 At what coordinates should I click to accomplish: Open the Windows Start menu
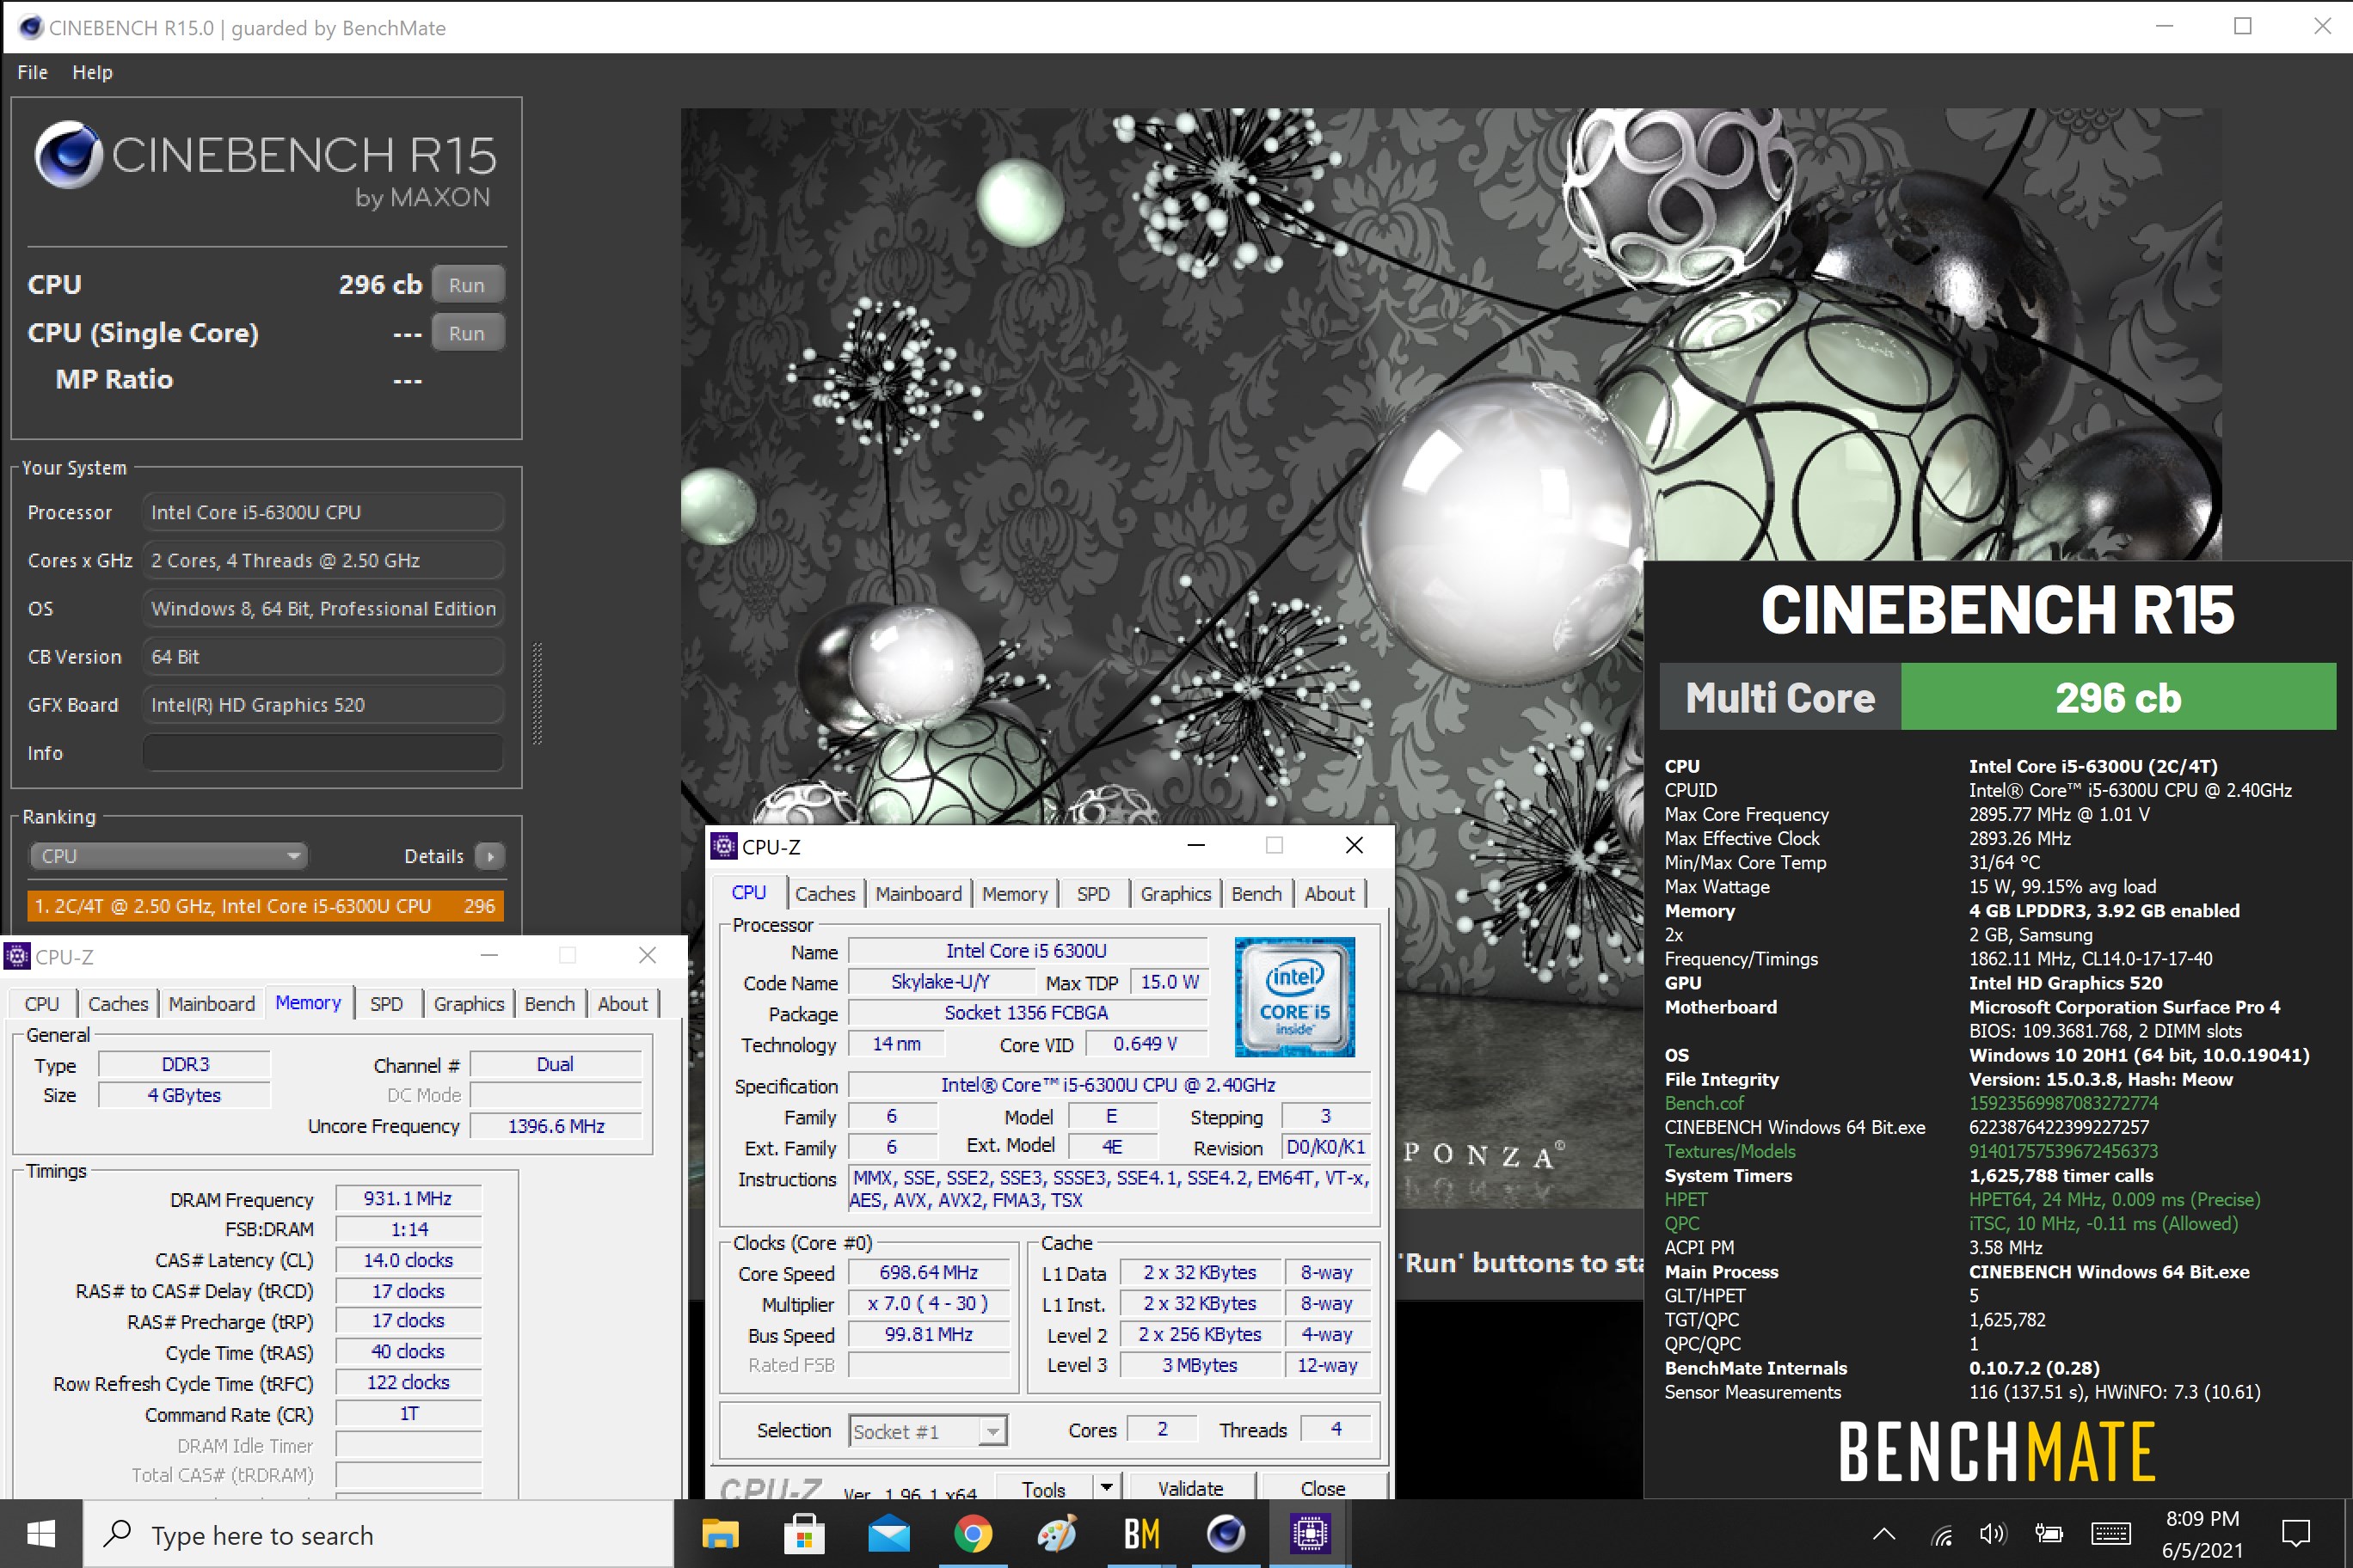click(x=41, y=1534)
